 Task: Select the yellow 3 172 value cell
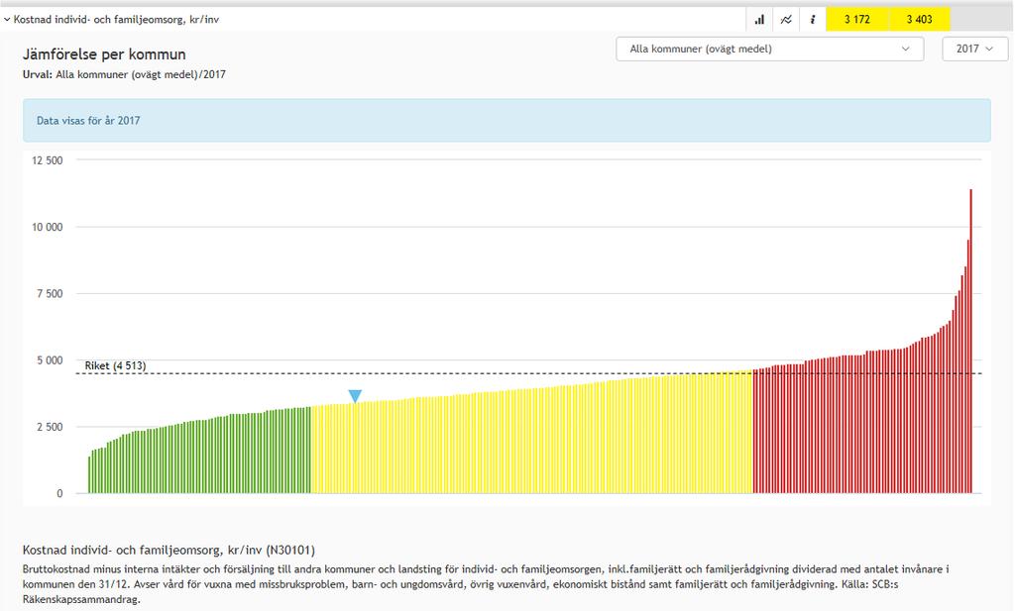point(857,20)
